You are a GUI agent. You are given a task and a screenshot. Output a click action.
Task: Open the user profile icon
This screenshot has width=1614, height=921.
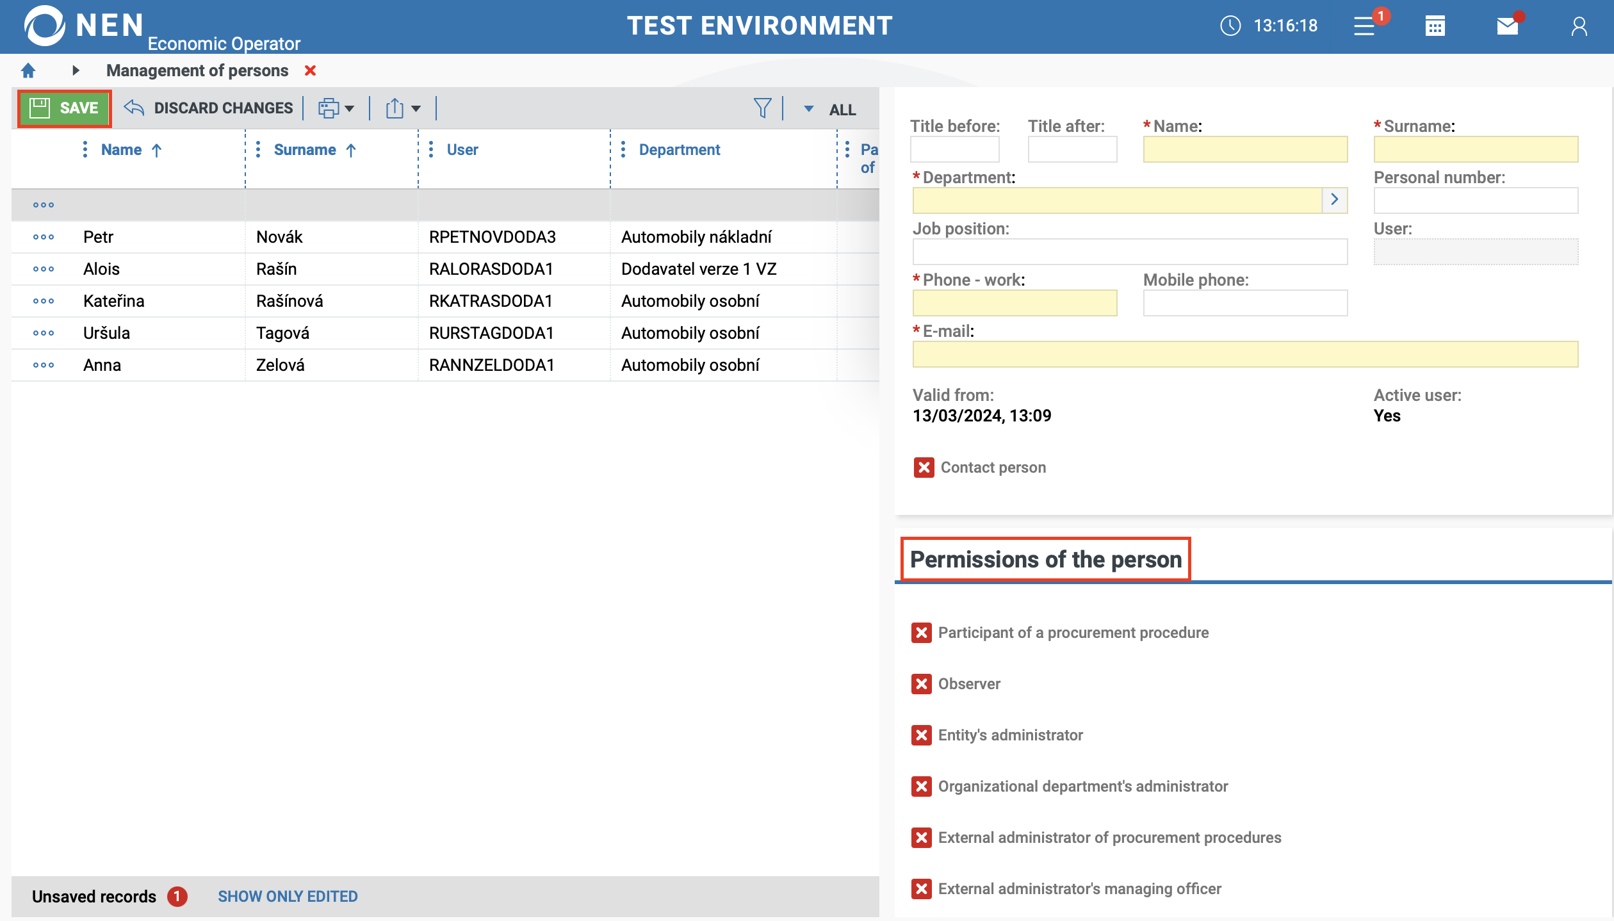tap(1579, 26)
